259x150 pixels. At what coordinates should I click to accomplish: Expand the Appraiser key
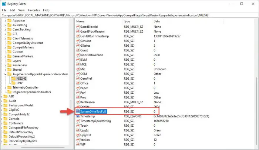click(5, 21)
